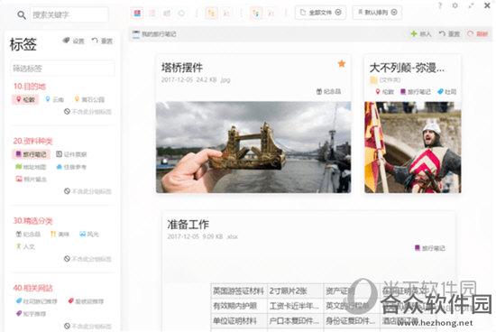The width and height of the screenshot is (496, 332).
Task: Focus the 筛选标签 filter field
Action: point(62,68)
